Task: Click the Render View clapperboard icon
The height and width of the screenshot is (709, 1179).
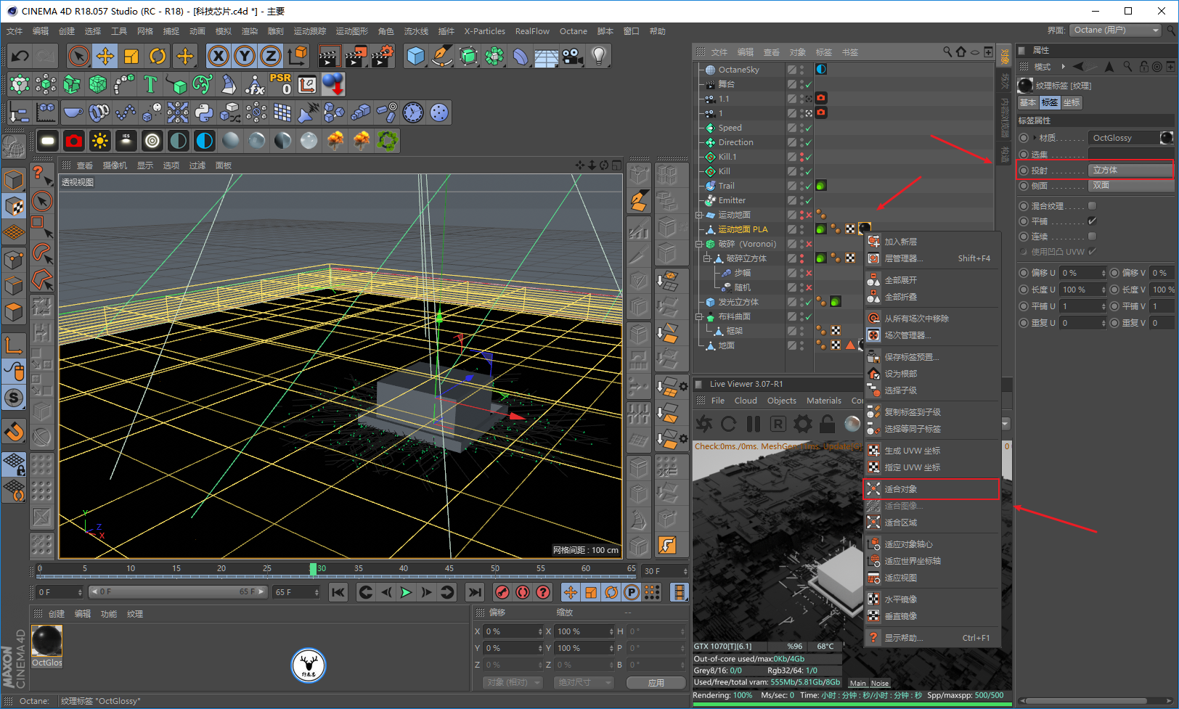Action: (329, 56)
